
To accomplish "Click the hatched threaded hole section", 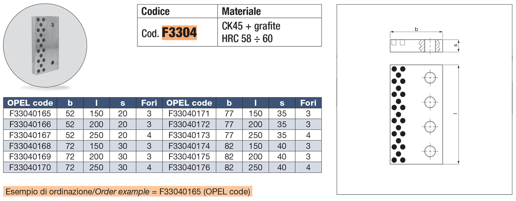I will click(431, 46).
